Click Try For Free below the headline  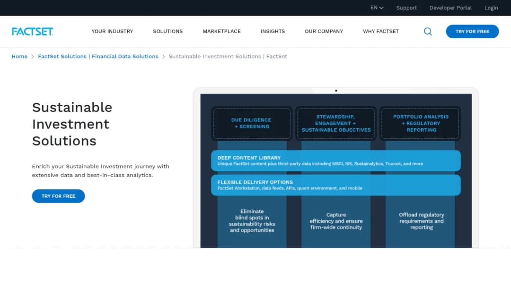click(x=58, y=196)
